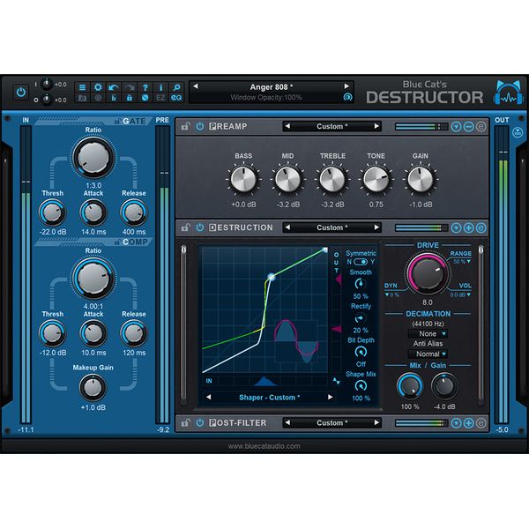Open the Drive Range 50 % dropdown
This screenshot has height=529, width=529.
click(462, 262)
